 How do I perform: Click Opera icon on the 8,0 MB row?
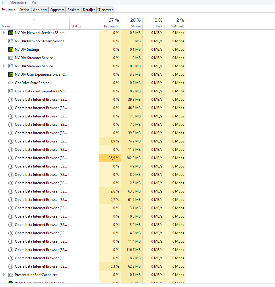(x=11, y=175)
